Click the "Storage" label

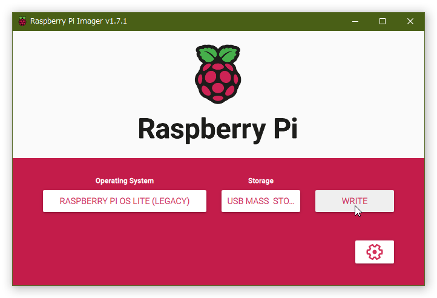261,181
